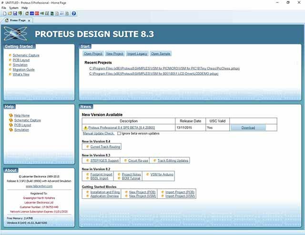Click the Open Sample button
The width and height of the screenshot is (305, 235).
[161, 53]
